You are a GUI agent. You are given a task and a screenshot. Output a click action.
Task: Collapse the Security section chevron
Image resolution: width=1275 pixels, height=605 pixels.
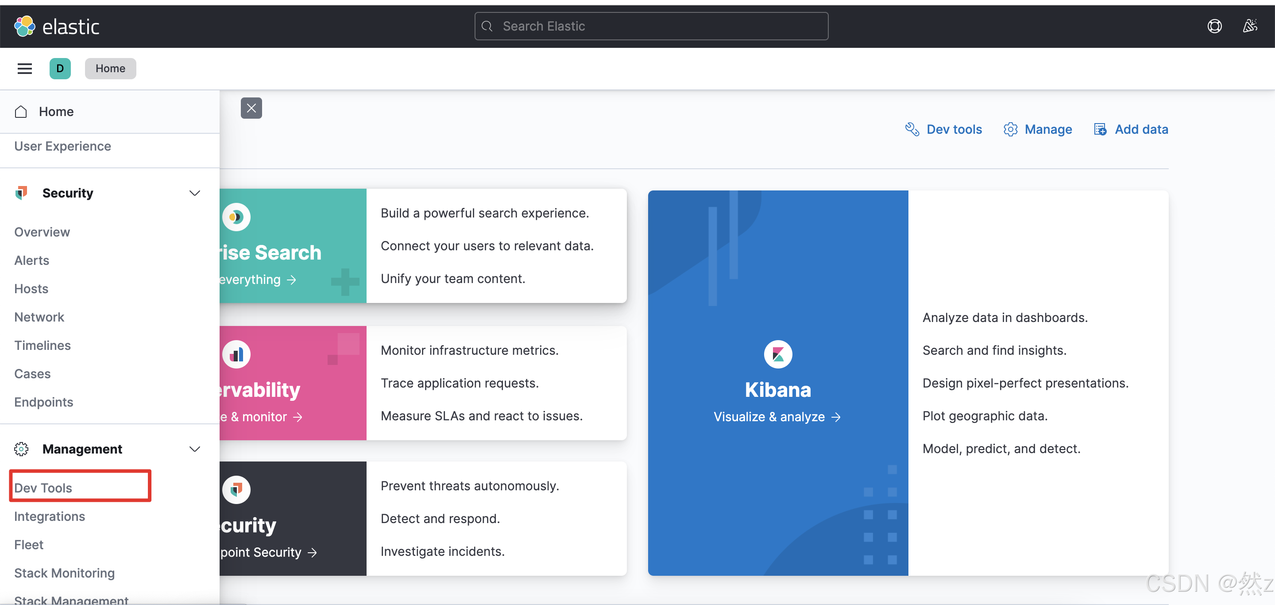pos(194,193)
